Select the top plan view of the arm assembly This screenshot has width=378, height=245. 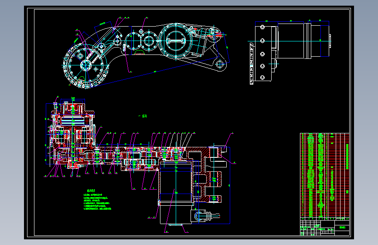coord(146,53)
